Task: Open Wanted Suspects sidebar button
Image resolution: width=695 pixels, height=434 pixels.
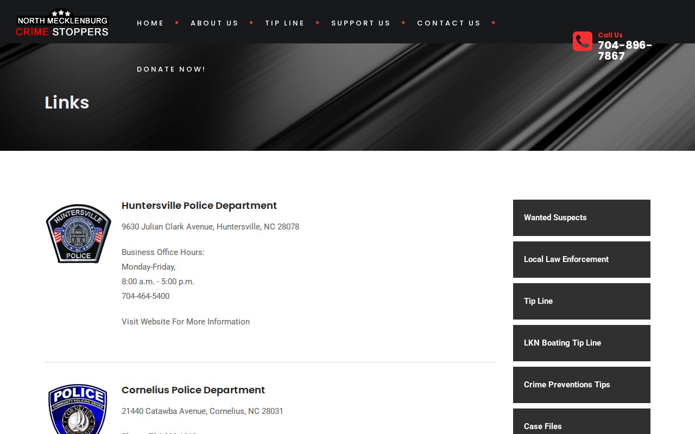Action: 582,218
